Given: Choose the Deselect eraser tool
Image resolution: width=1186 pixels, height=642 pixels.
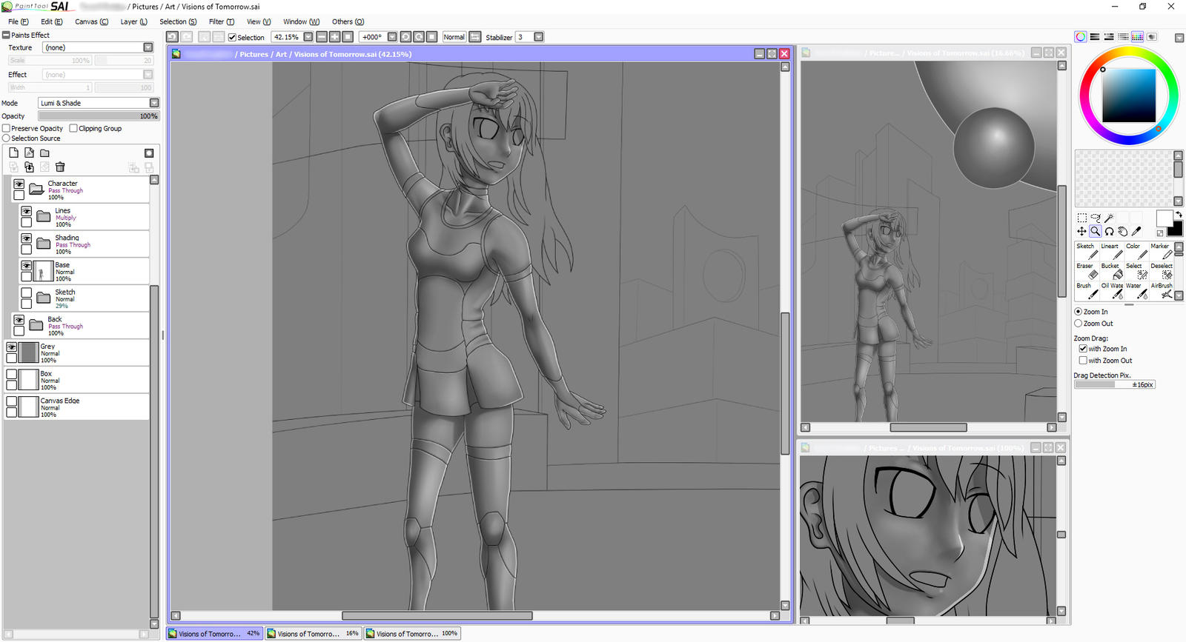Looking at the screenshot, I should 1161,271.
